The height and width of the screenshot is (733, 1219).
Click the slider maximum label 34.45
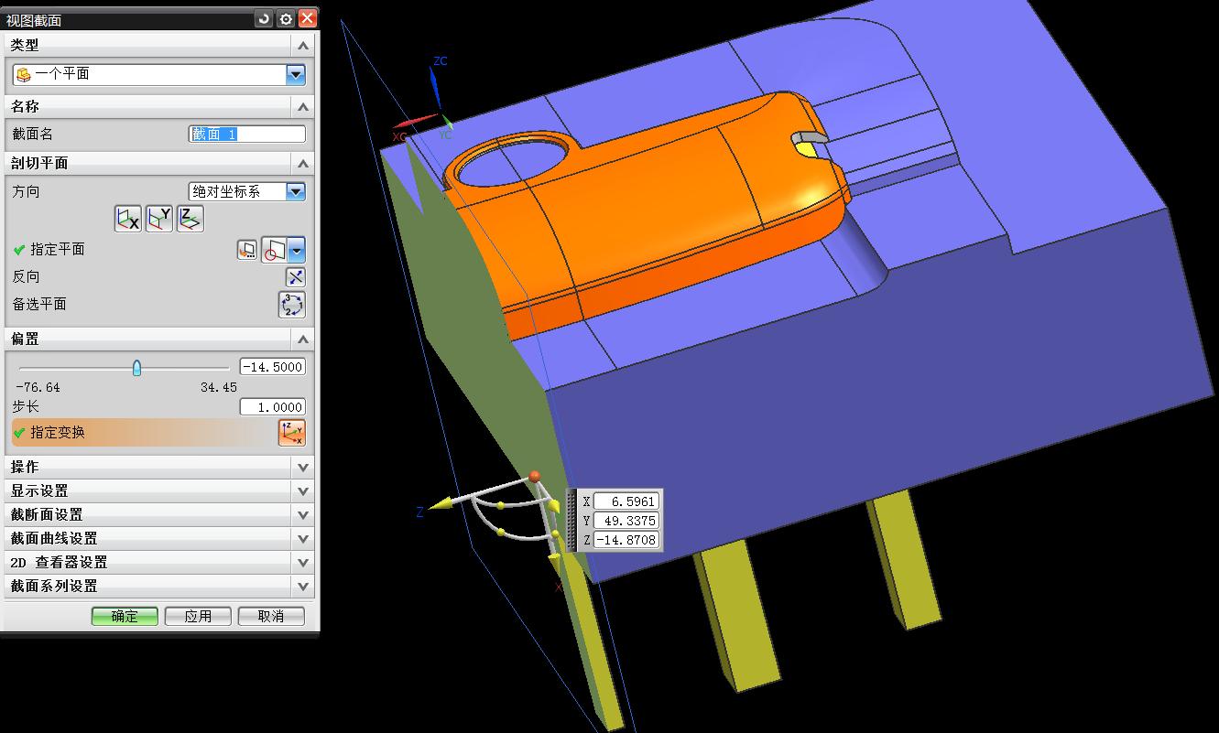click(219, 388)
